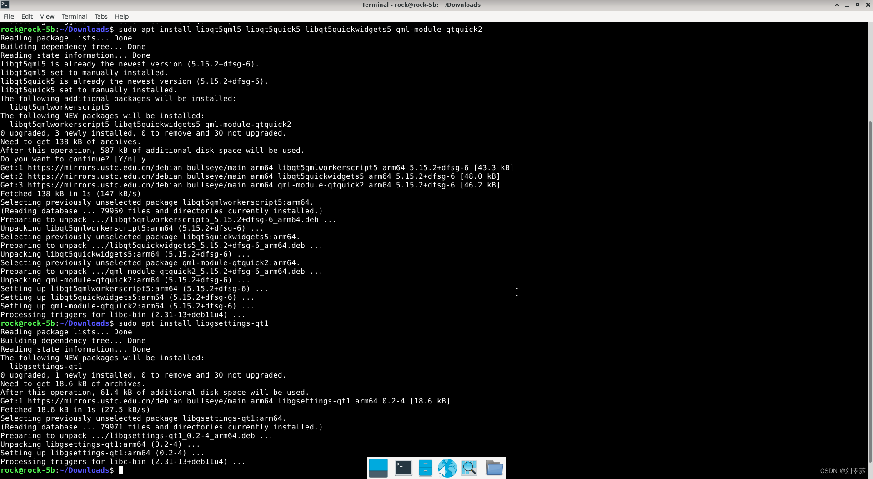The image size is (873, 479).
Task: Click the title 'Terminal - rock@rock-5b: ~/Downloads'
Action: [421, 5]
